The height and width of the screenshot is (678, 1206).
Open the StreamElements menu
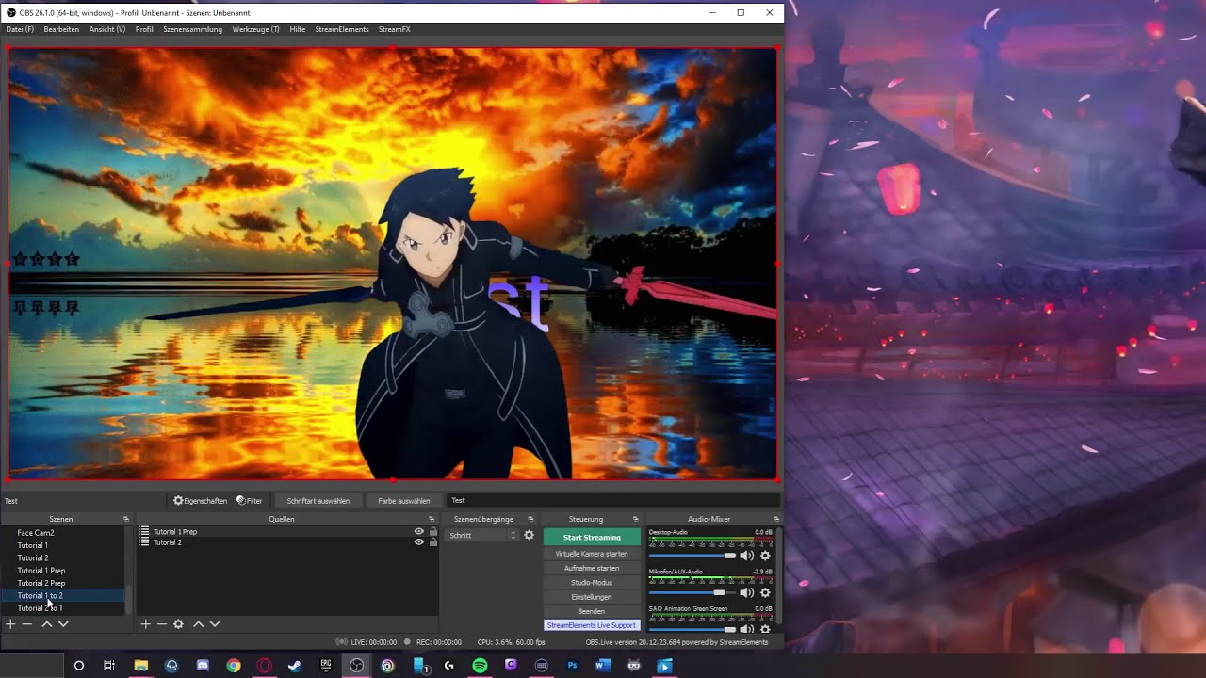click(342, 29)
